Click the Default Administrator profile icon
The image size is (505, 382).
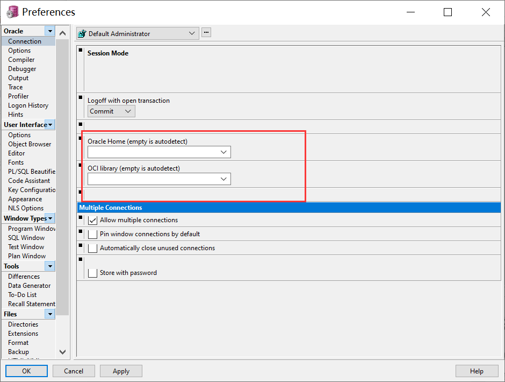[x=82, y=33]
